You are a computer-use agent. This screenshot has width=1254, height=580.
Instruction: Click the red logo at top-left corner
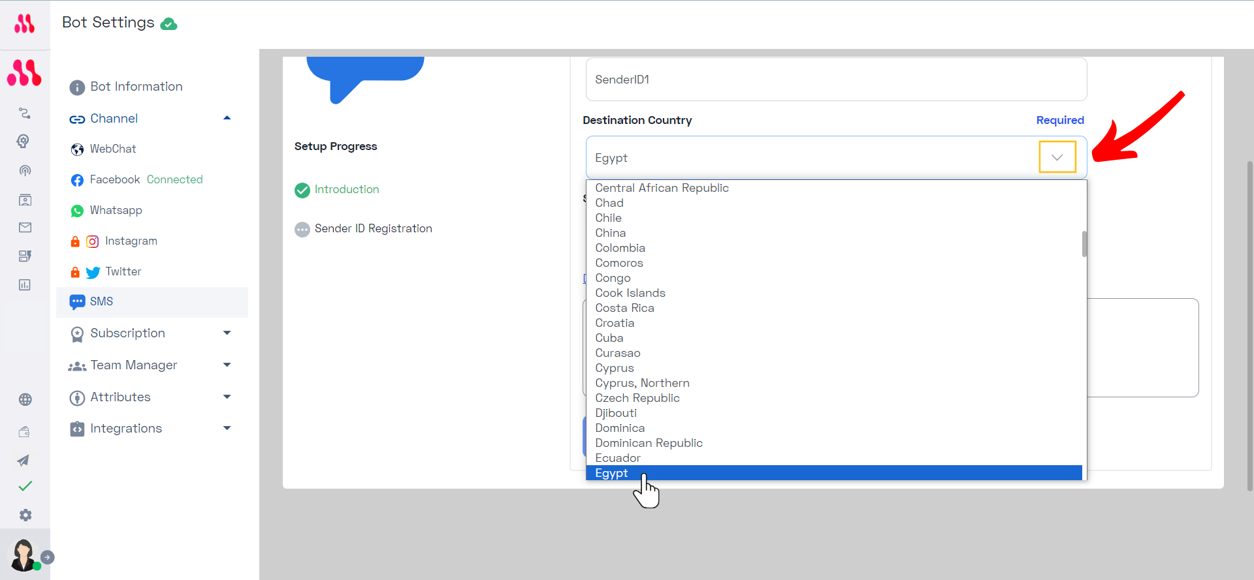[25, 24]
